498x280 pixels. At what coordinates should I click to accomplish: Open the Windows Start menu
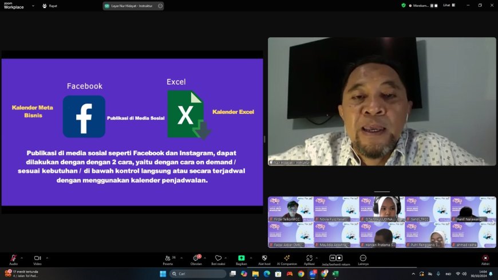[163, 274]
